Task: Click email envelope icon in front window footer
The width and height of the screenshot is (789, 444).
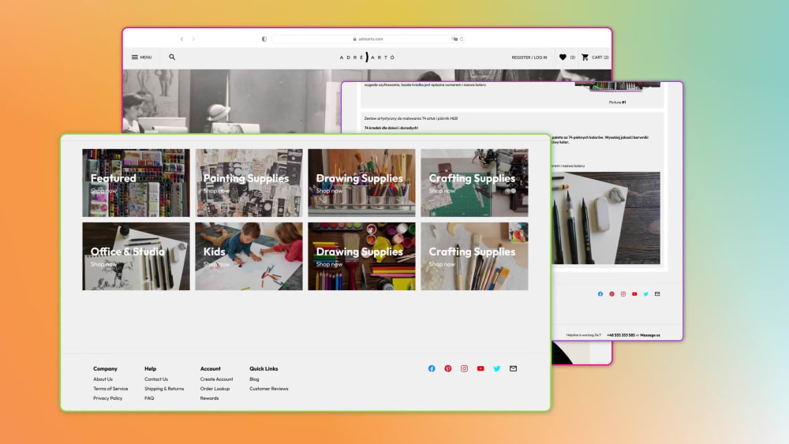Action: (514, 368)
